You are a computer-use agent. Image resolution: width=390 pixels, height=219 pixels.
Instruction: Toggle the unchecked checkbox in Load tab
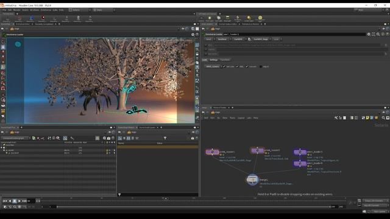(x=261, y=66)
